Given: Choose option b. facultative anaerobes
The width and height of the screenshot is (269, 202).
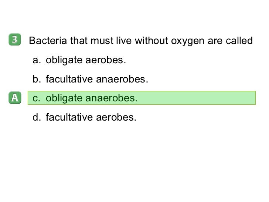Looking at the screenshot, I should pyautogui.click(x=90, y=79).
